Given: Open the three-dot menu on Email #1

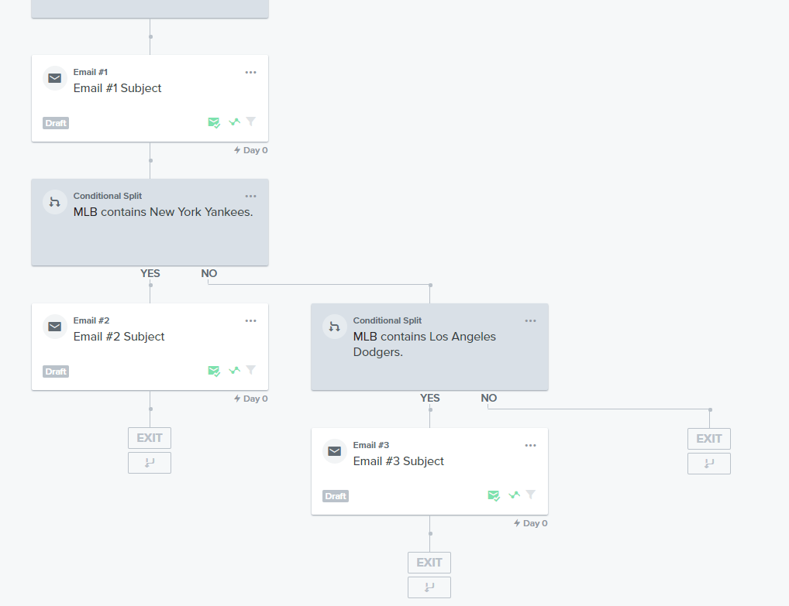Looking at the screenshot, I should tap(250, 72).
